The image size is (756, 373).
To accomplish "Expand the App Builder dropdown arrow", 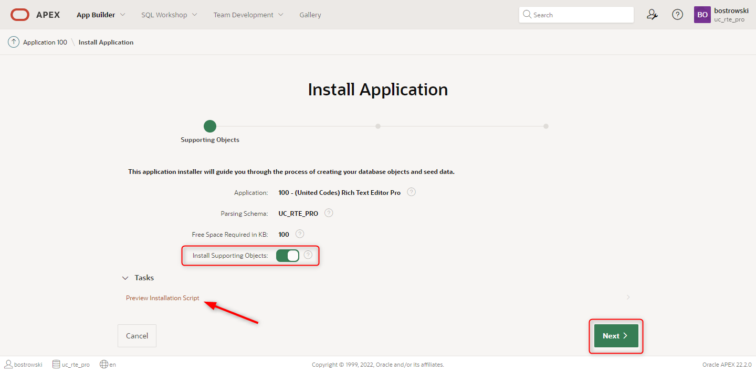I will pyautogui.click(x=123, y=15).
